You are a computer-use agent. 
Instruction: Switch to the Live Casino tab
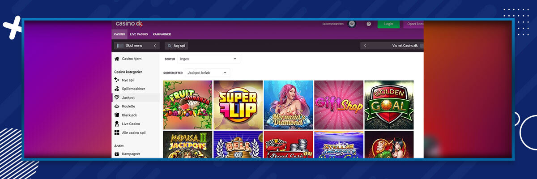(x=139, y=34)
